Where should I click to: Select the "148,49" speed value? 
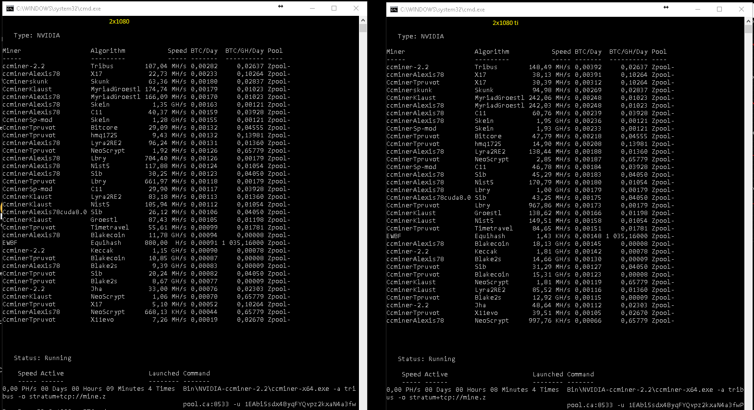click(x=540, y=67)
